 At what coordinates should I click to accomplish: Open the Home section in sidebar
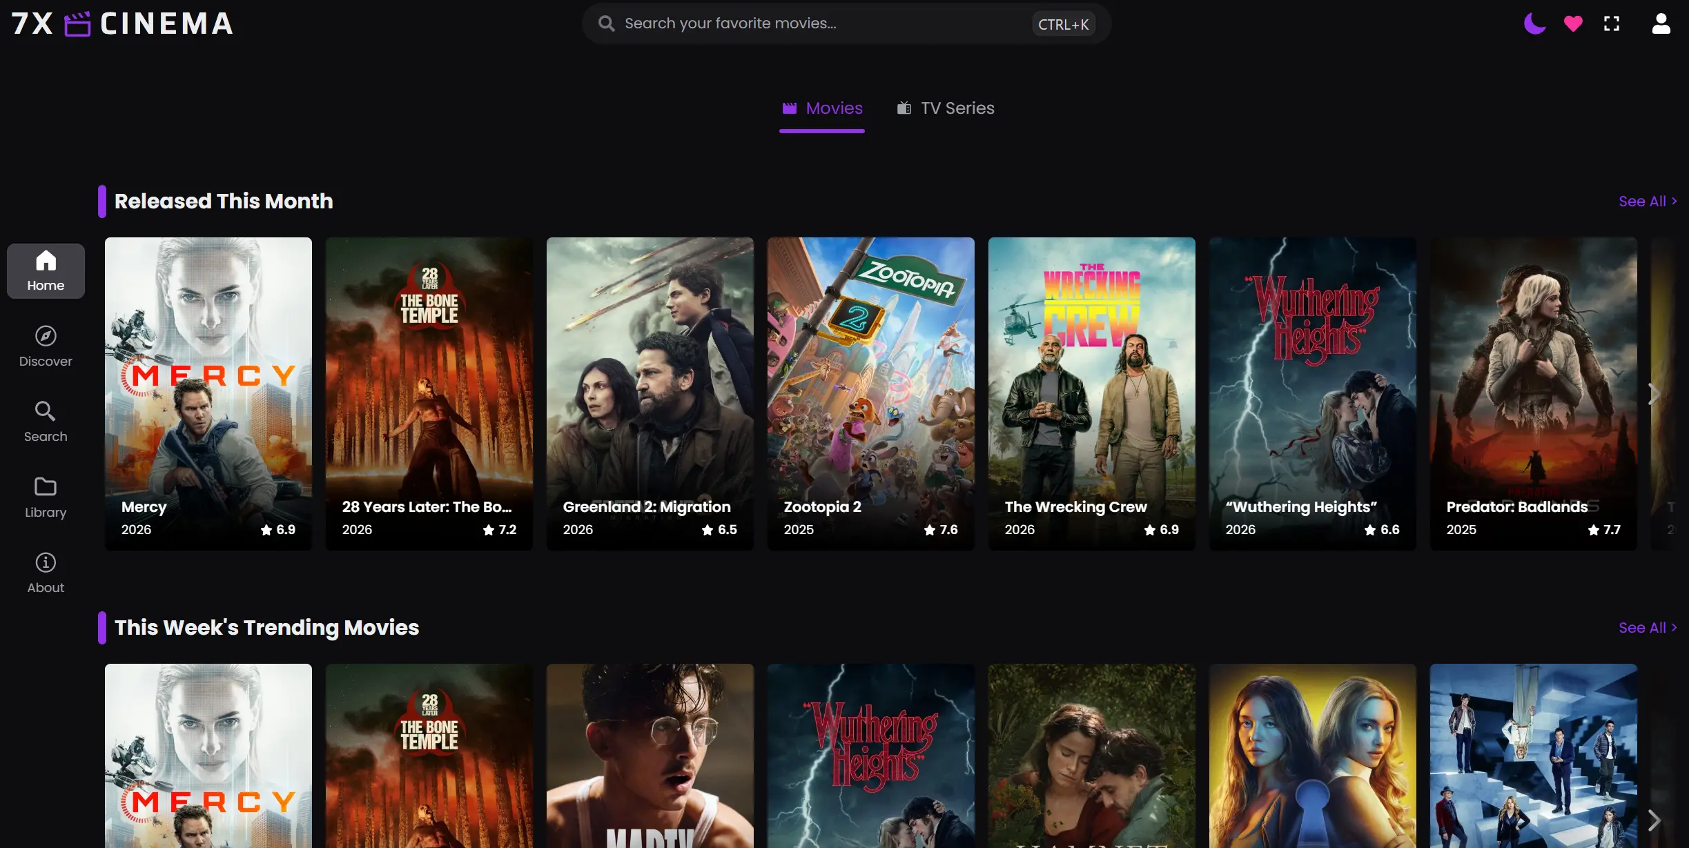pos(45,270)
